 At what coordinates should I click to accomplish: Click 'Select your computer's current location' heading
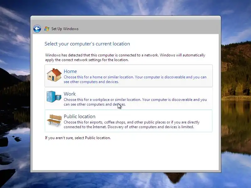coord(87,44)
